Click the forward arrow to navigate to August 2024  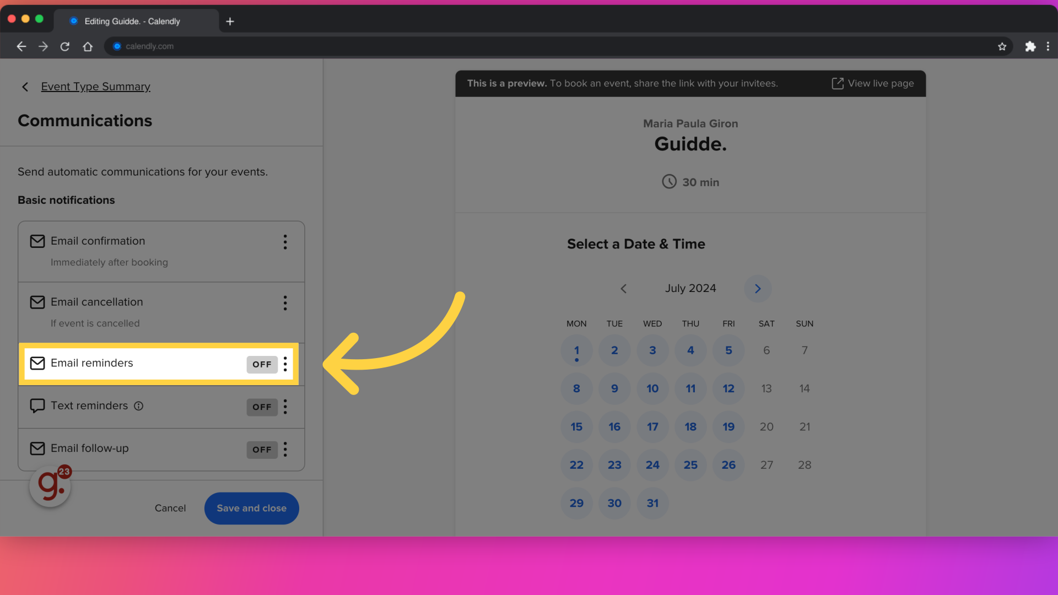tap(757, 289)
